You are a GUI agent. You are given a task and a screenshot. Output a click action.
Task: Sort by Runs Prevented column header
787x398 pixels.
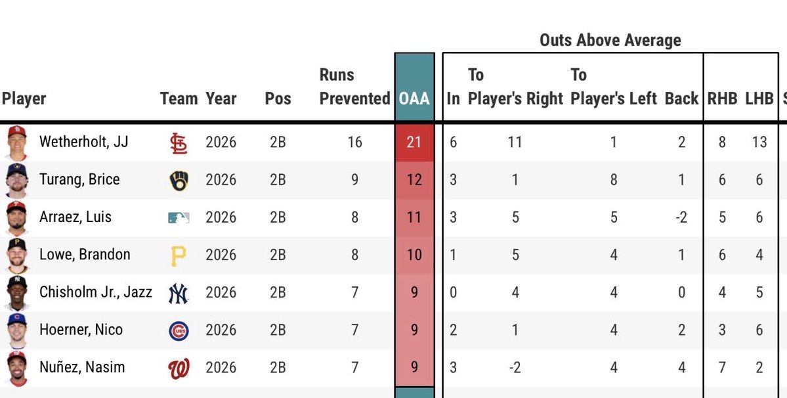354,86
